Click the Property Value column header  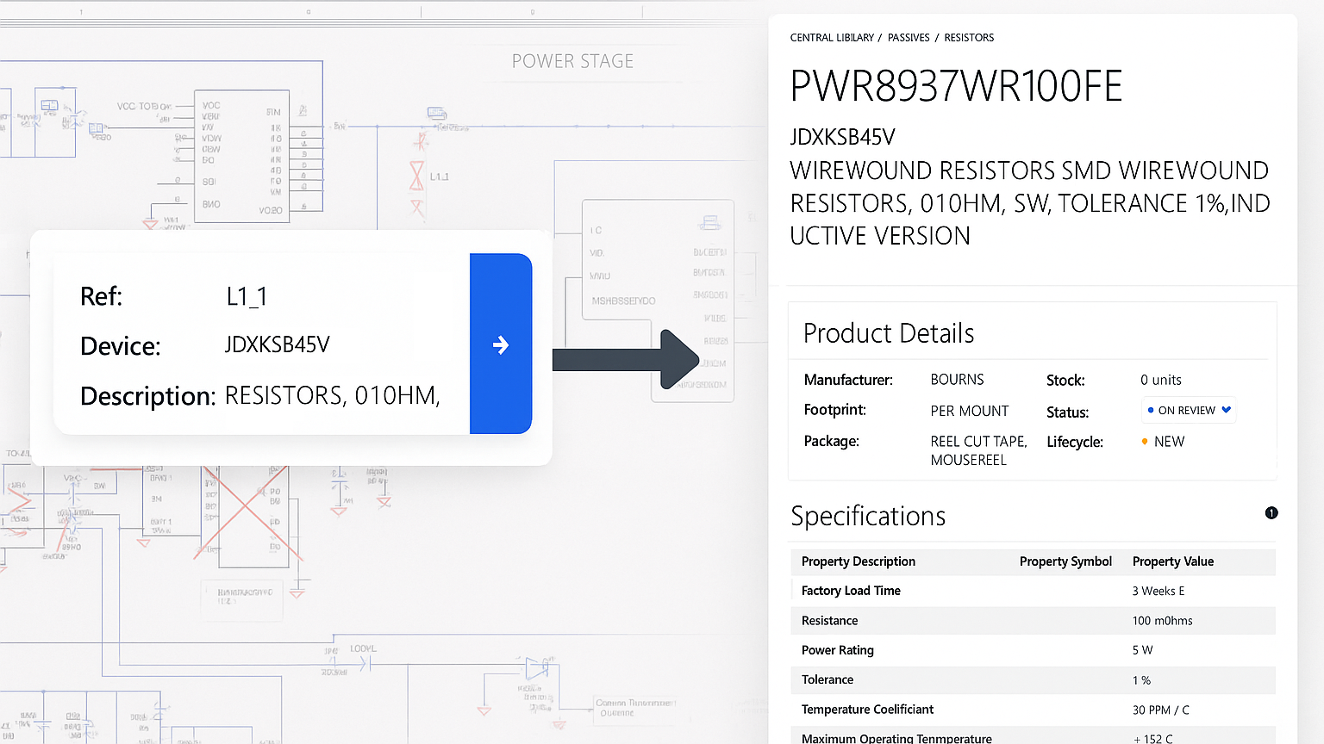[1172, 561]
